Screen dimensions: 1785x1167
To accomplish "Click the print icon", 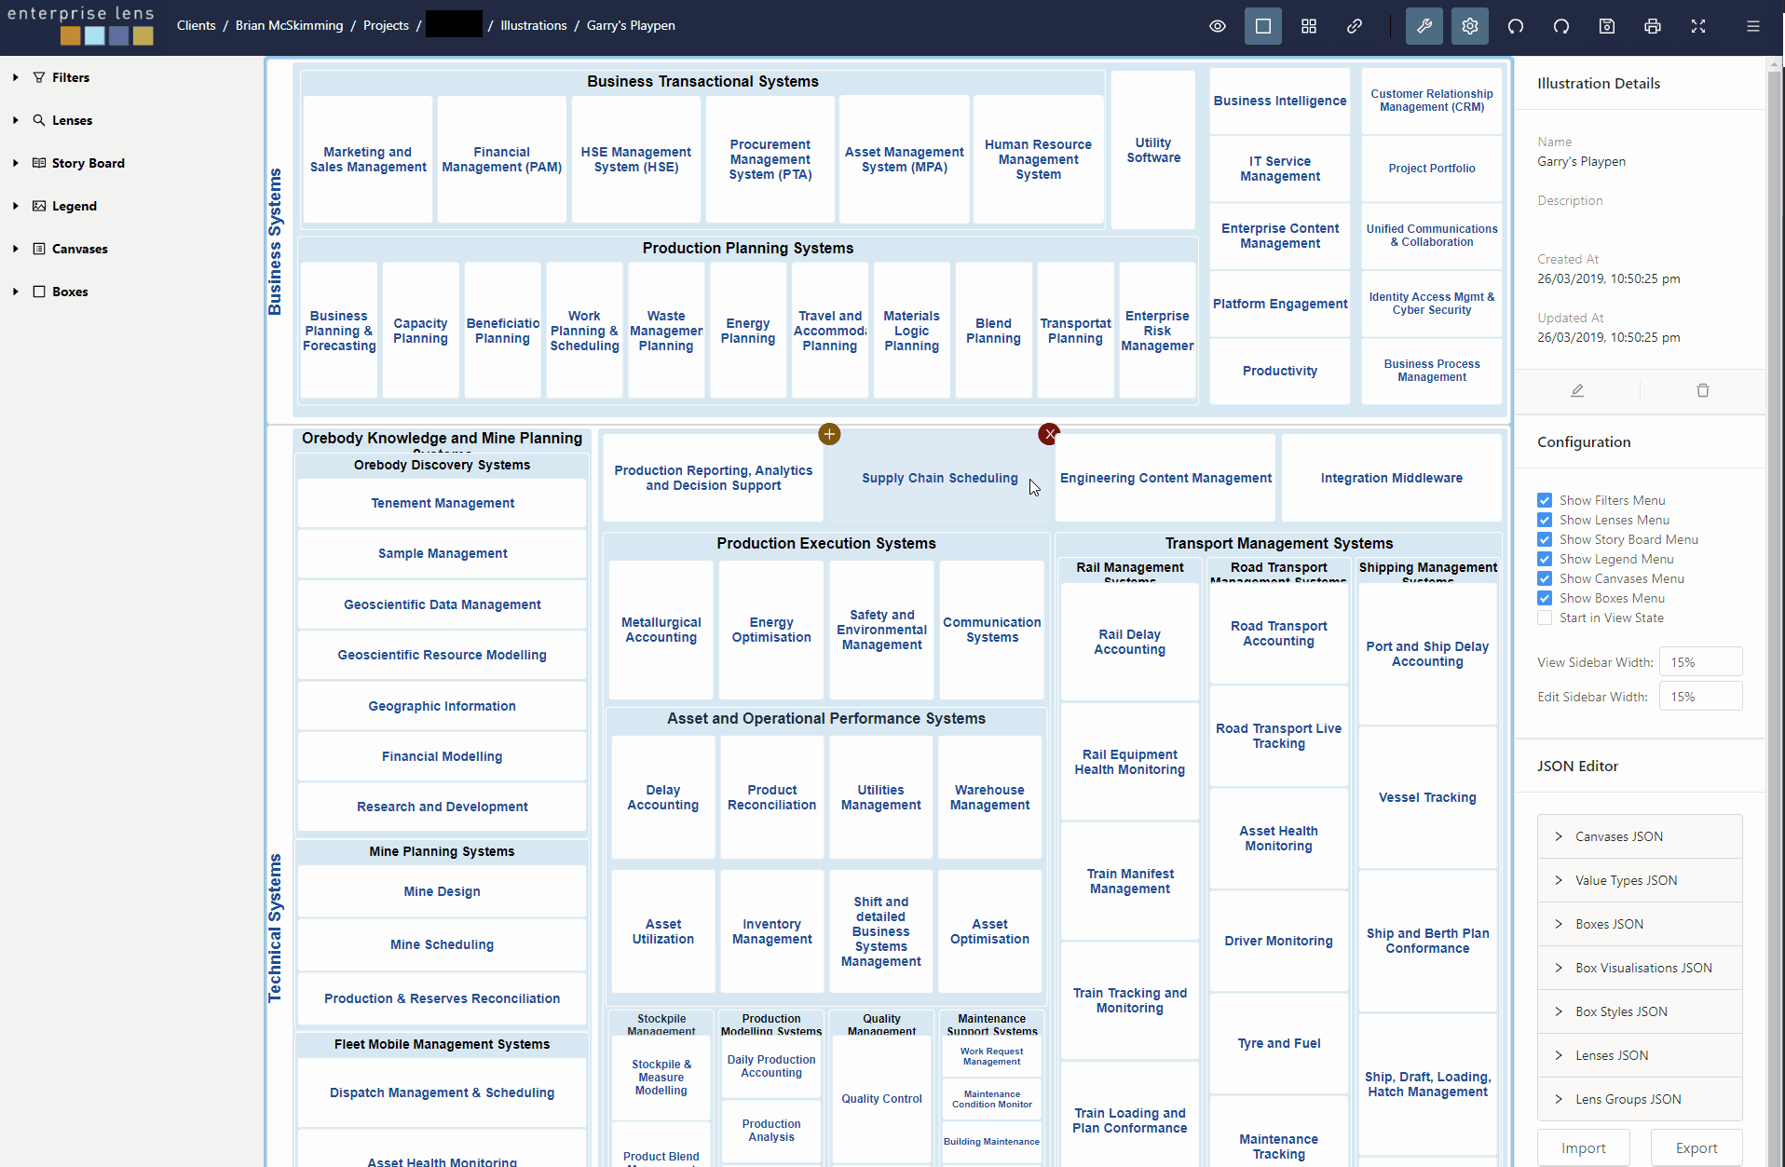I will pyautogui.click(x=1653, y=26).
